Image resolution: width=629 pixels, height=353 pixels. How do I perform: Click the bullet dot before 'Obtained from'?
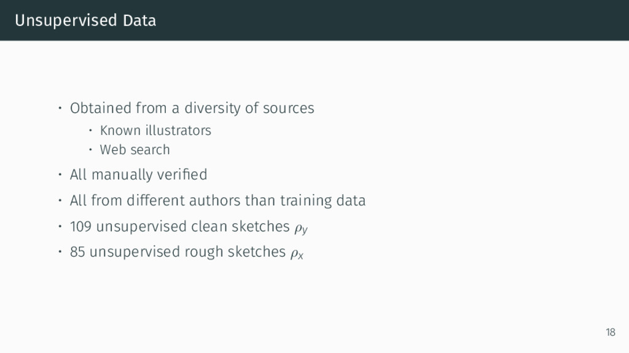[60, 108]
